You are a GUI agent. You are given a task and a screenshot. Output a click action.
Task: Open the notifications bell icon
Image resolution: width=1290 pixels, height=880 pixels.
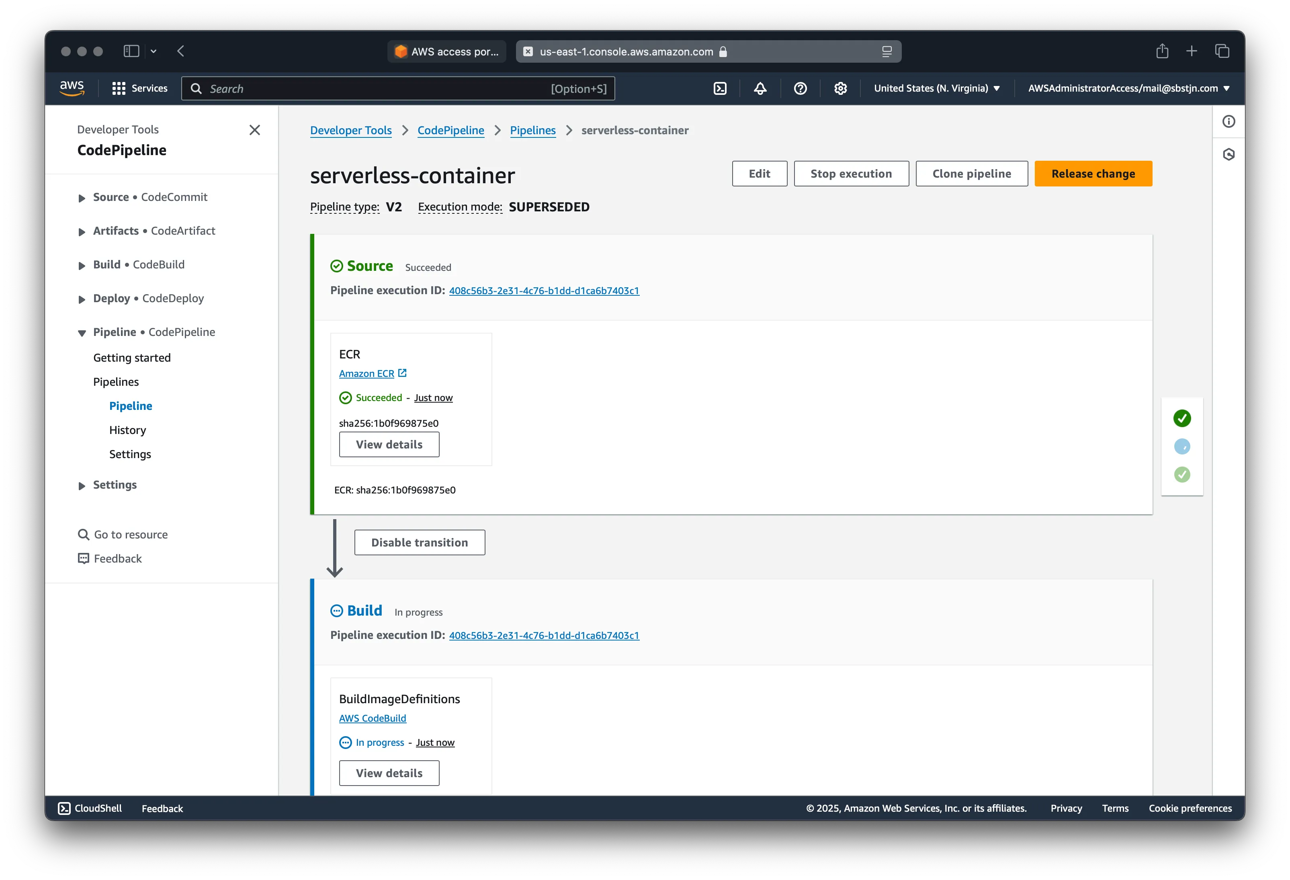point(760,88)
